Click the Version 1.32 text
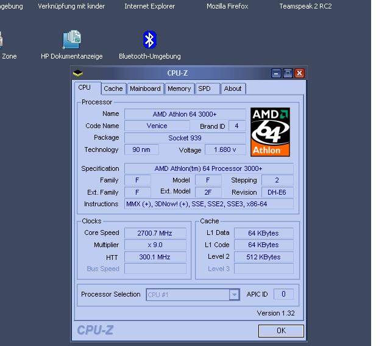Screen dimensions: 390x346 (275, 313)
